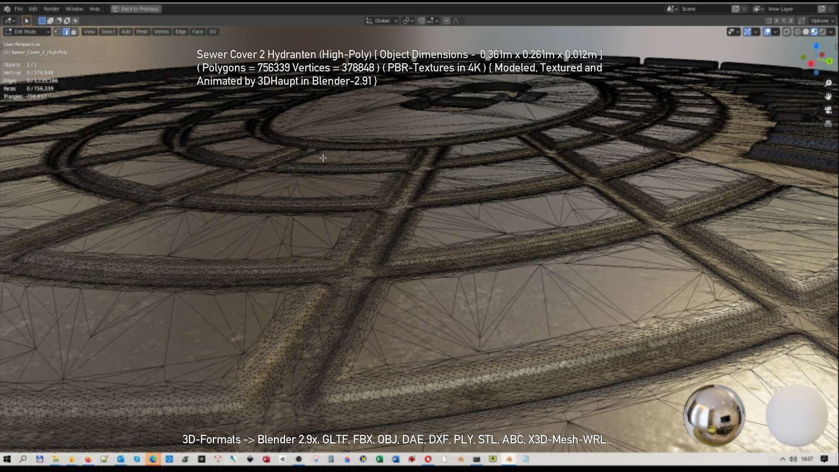Toggle viewport overlays icon
The width and height of the screenshot is (839, 472).
coord(767,32)
